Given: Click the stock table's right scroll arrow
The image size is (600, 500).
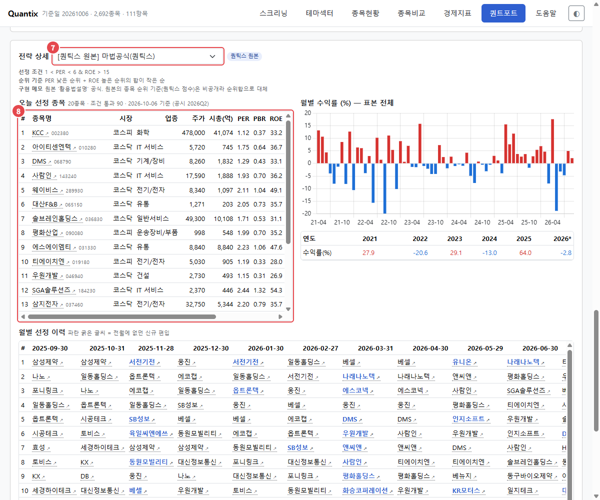Looking at the screenshot, I should 280,316.
